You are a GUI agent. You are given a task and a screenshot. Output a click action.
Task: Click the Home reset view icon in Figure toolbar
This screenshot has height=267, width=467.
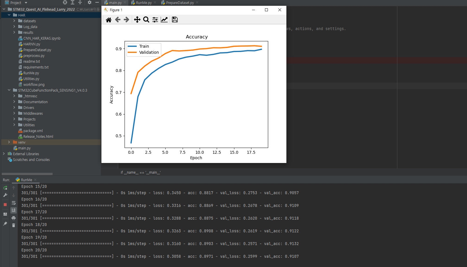109,20
